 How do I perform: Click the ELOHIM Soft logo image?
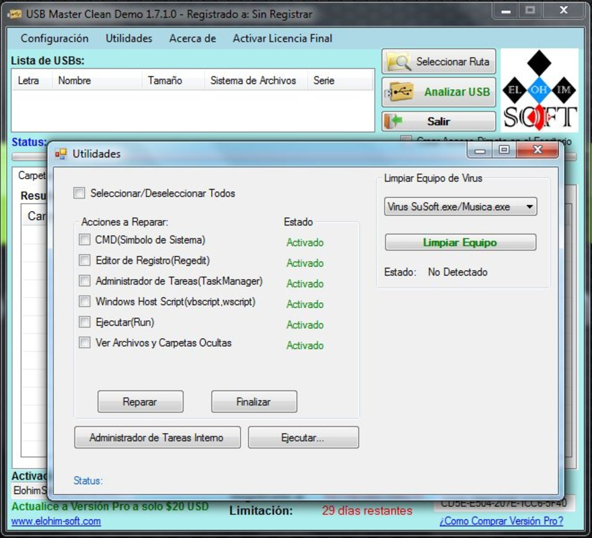point(539,90)
